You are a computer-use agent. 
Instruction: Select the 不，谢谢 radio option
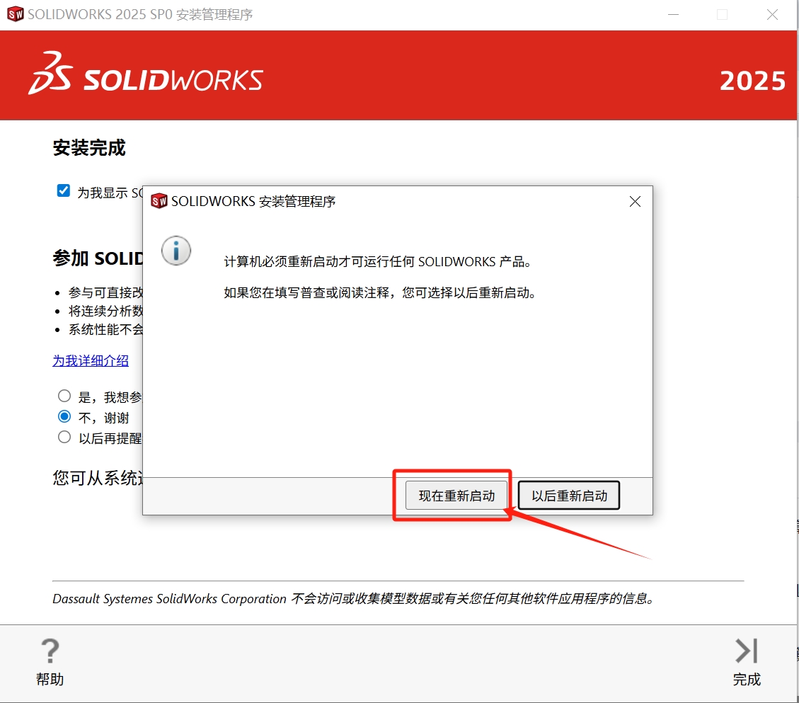coord(64,416)
